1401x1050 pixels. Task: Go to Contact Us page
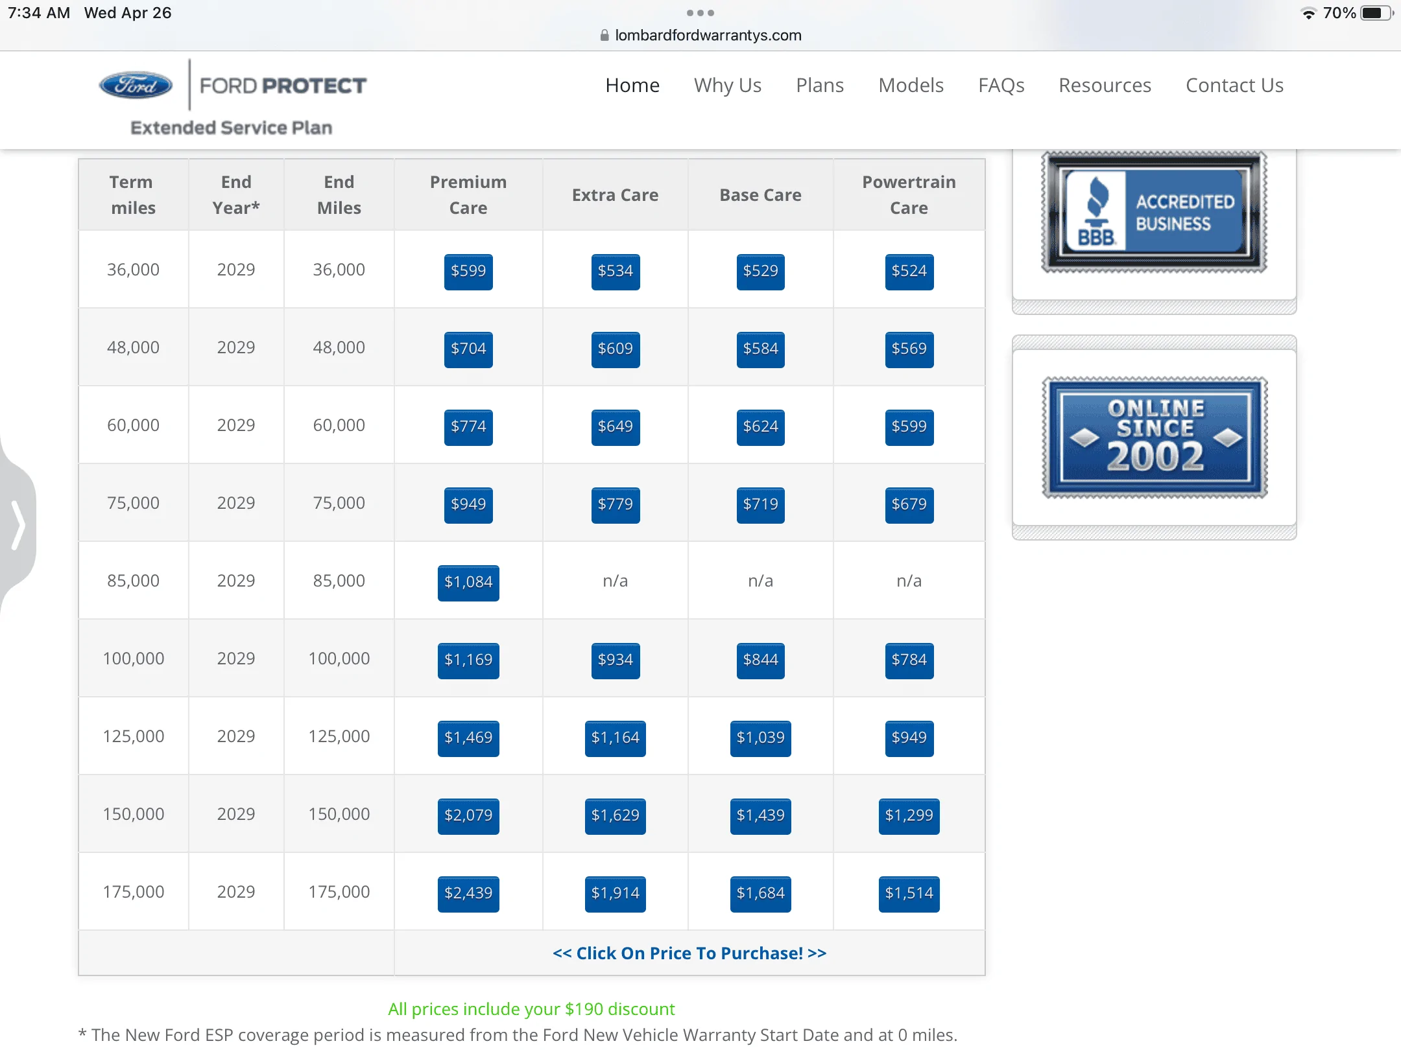pyautogui.click(x=1234, y=85)
